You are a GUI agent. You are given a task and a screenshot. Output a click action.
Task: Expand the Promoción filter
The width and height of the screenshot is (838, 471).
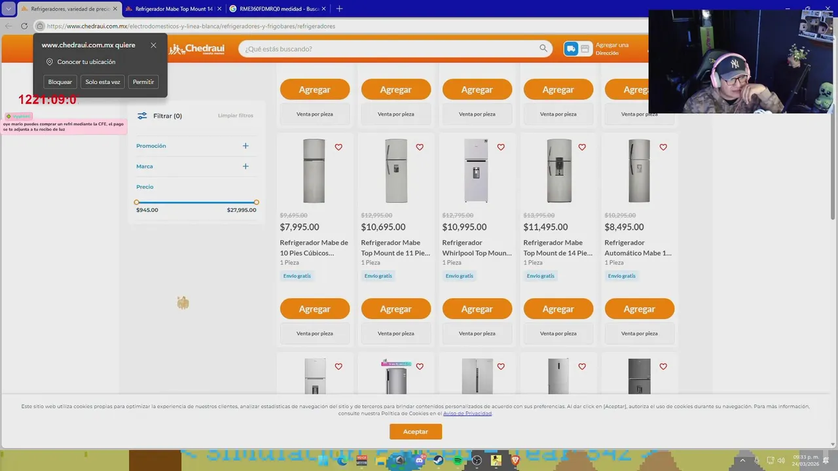[x=246, y=146]
